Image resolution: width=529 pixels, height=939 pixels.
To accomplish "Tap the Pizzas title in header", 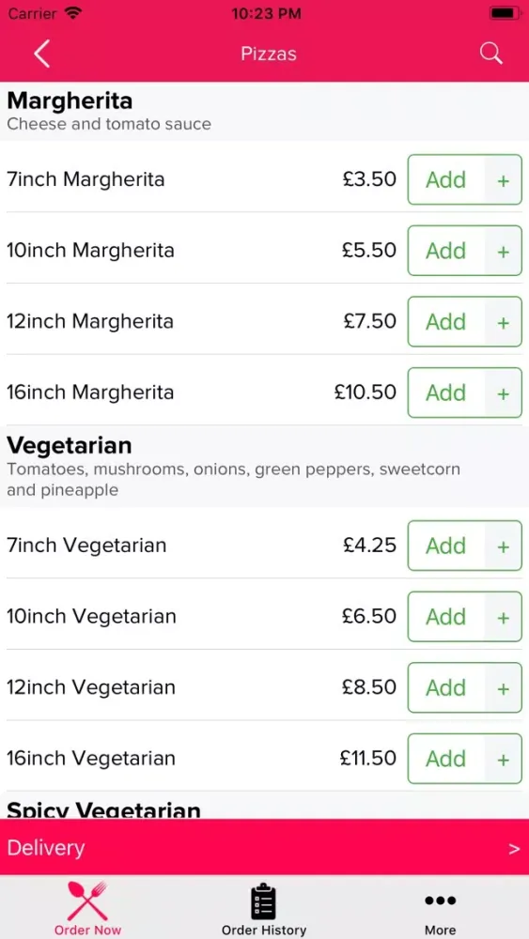I will coord(269,54).
